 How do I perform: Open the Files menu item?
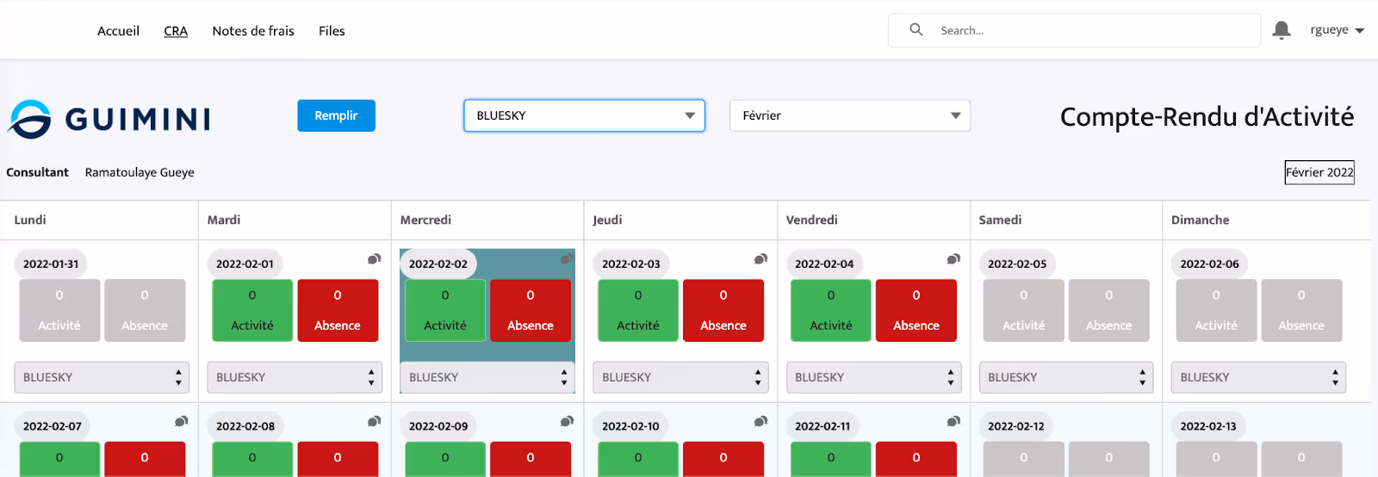tap(332, 31)
